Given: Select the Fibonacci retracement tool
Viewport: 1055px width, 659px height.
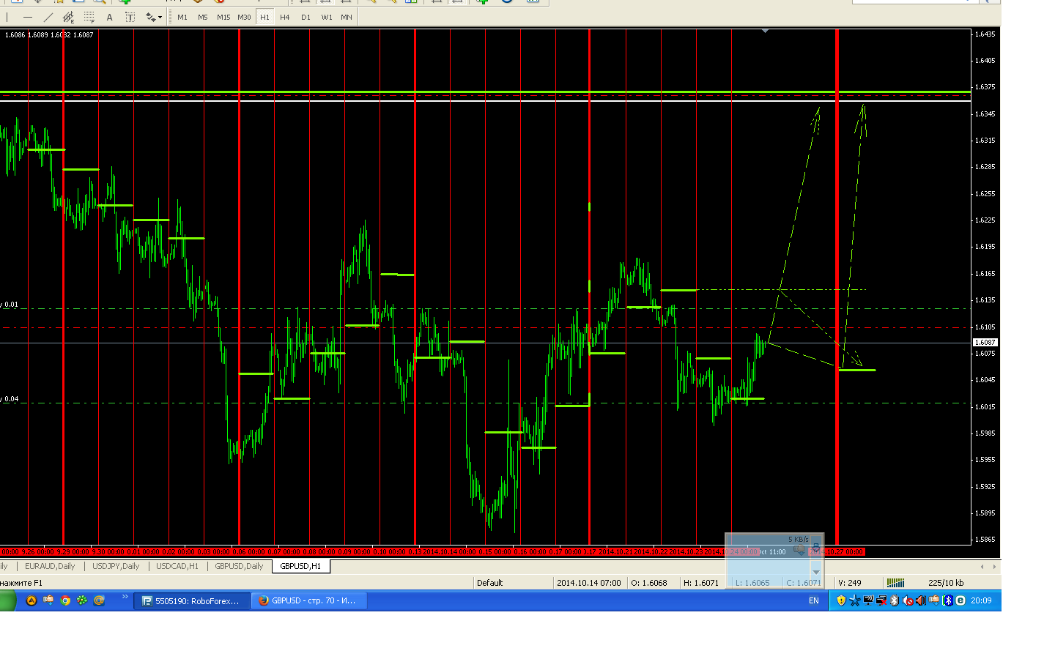Looking at the screenshot, I should coord(89,17).
